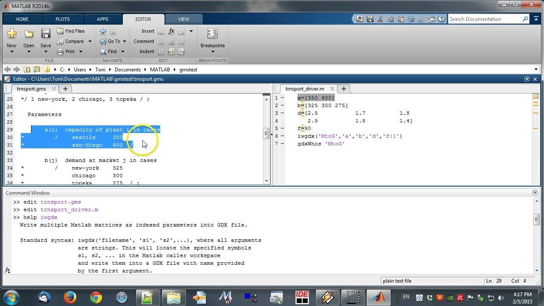Click the Compare files button
544x306 pixels.
coord(71,41)
